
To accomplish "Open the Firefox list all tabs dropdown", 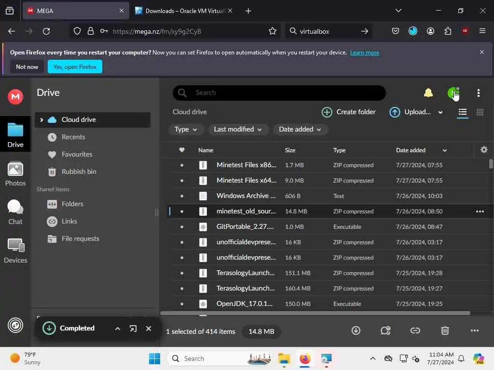I will pos(398,11).
